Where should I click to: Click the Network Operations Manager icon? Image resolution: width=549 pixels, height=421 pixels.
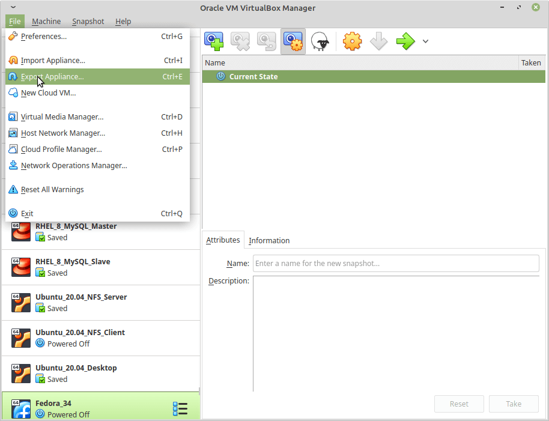tap(13, 165)
